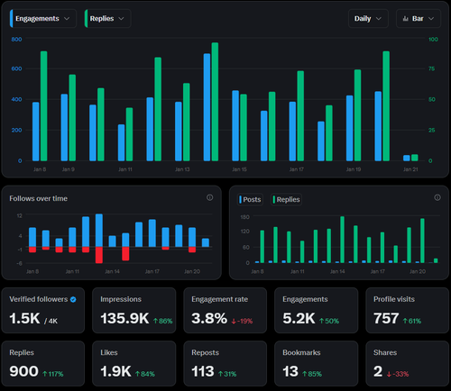Select the Reposts 113 card
This screenshot has height=391, width=451.
tap(225, 363)
